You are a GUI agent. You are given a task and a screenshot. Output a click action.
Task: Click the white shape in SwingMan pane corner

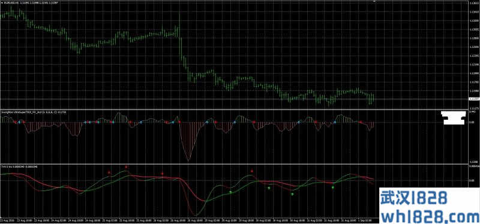pos(454,118)
